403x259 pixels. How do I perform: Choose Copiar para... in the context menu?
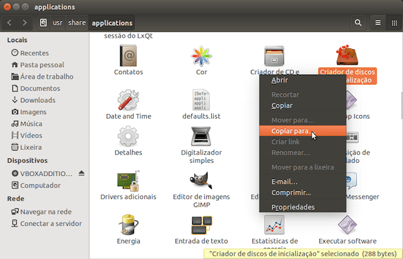(x=303, y=131)
